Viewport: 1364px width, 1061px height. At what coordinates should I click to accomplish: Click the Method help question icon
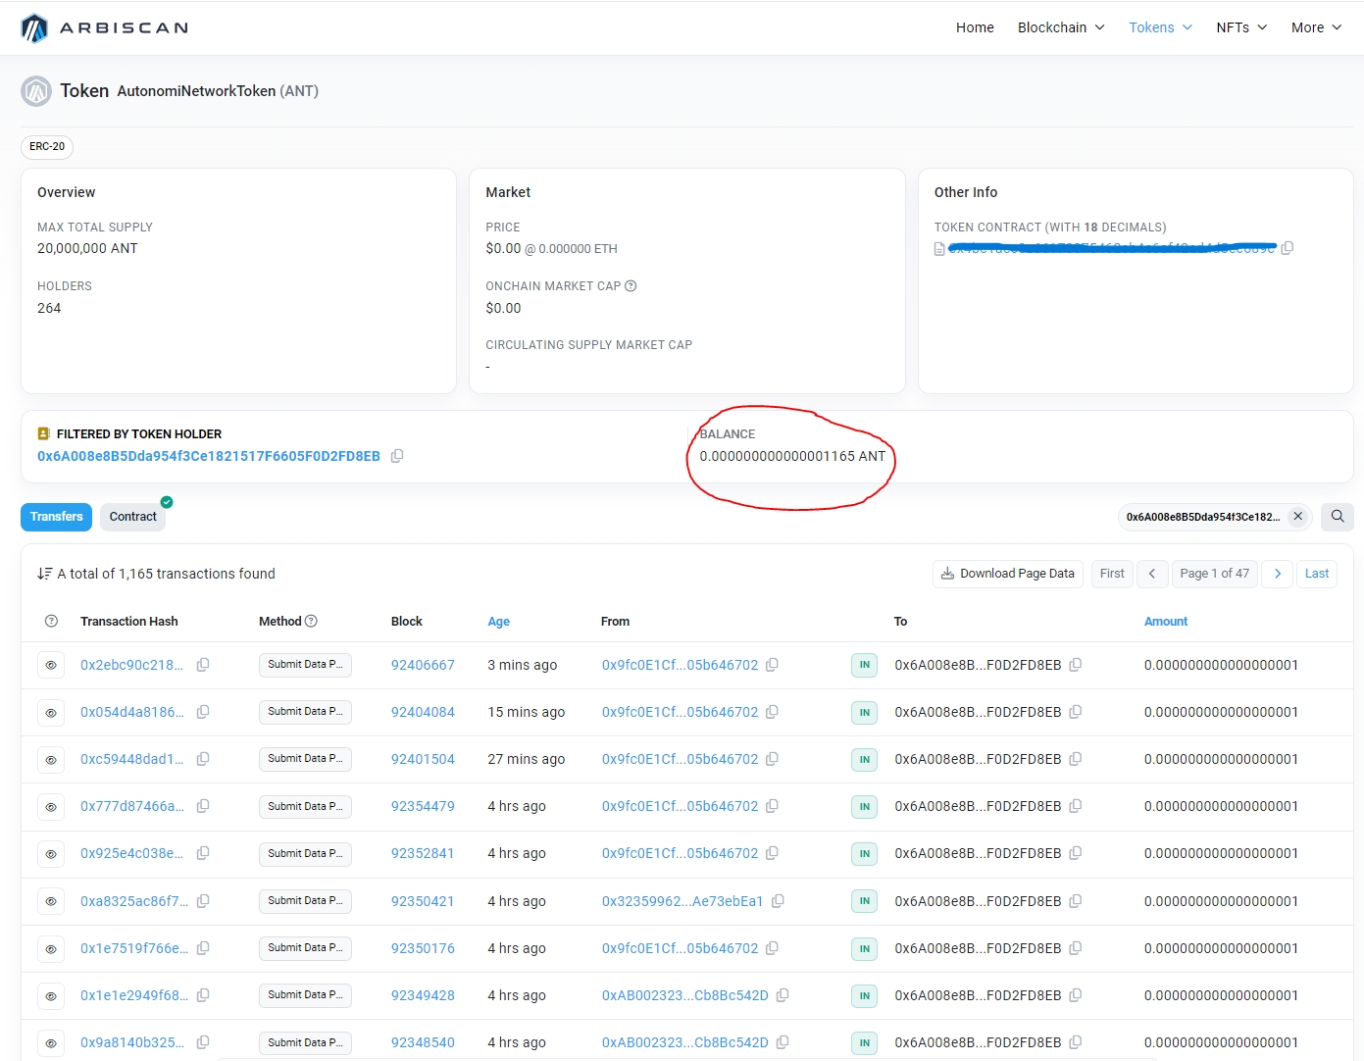[x=311, y=622]
